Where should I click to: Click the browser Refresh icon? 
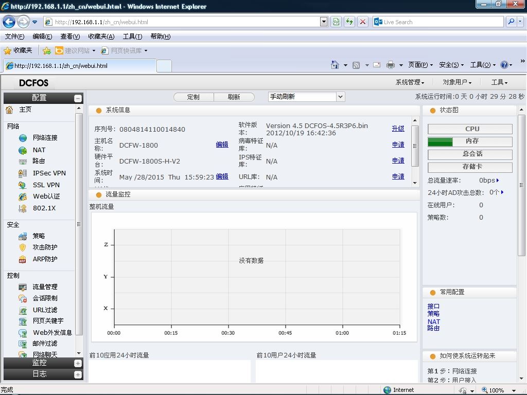point(349,22)
